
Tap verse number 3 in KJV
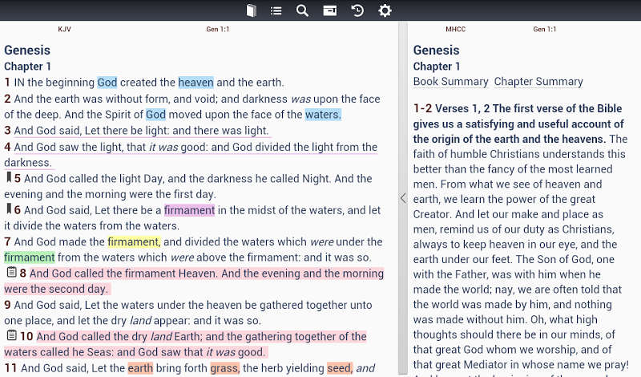pos(7,131)
